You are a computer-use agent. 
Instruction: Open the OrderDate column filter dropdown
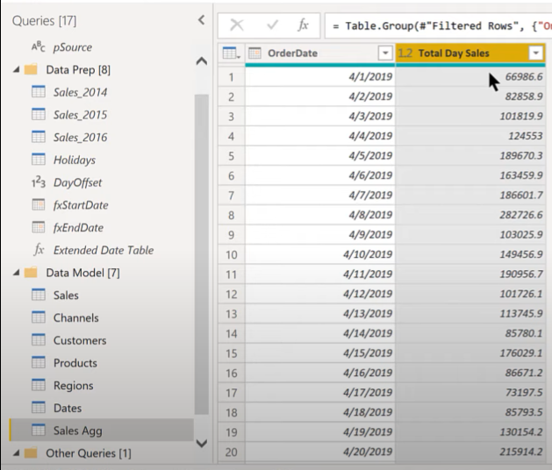pos(385,53)
